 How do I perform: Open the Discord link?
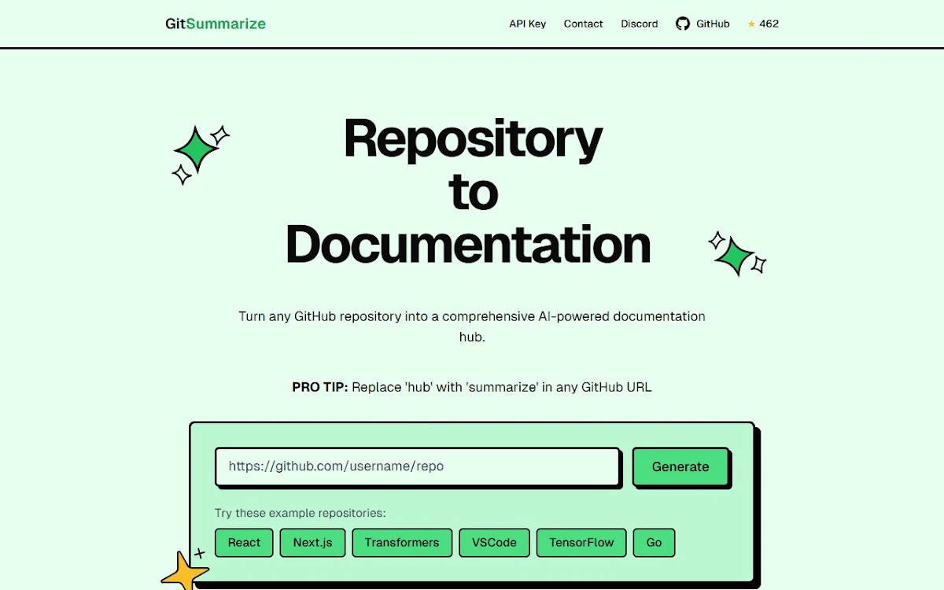pyautogui.click(x=639, y=24)
